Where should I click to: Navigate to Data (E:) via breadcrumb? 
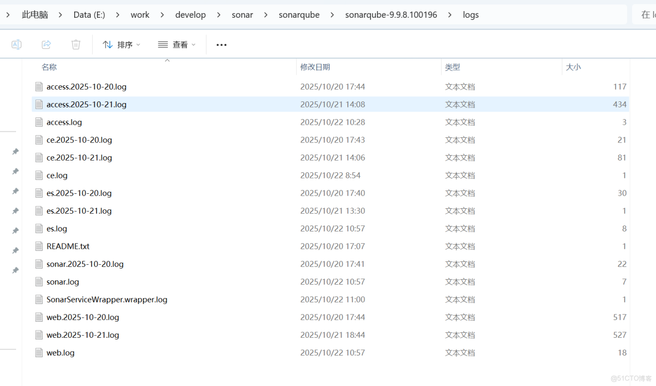point(89,14)
